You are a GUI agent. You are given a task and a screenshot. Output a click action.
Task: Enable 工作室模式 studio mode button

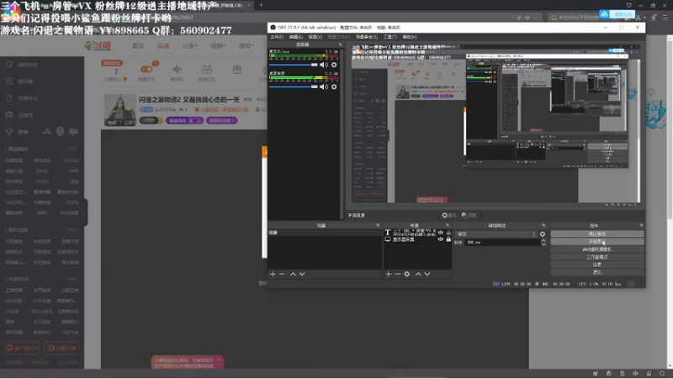597,257
